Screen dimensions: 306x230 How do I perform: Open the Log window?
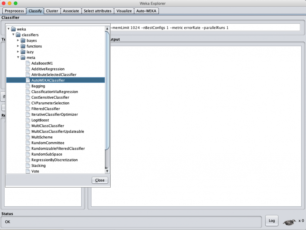point(272,221)
